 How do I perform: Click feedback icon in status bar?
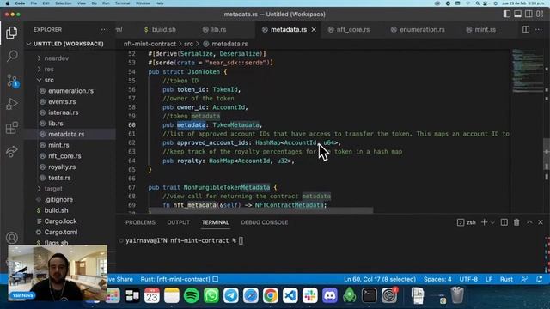click(x=524, y=279)
